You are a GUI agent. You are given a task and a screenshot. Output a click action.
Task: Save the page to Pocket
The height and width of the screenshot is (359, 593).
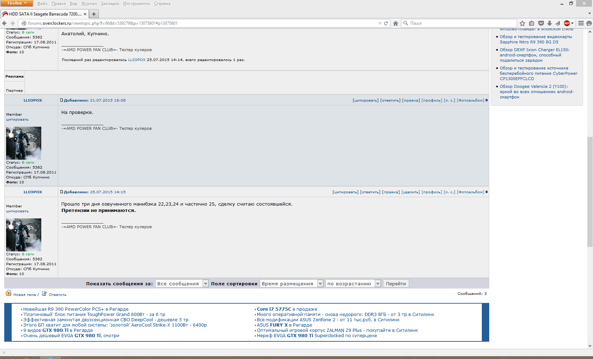coord(541,23)
